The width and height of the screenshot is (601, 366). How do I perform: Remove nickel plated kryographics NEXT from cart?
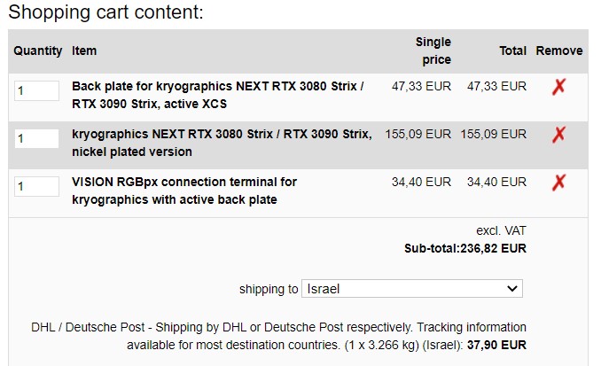click(558, 135)
